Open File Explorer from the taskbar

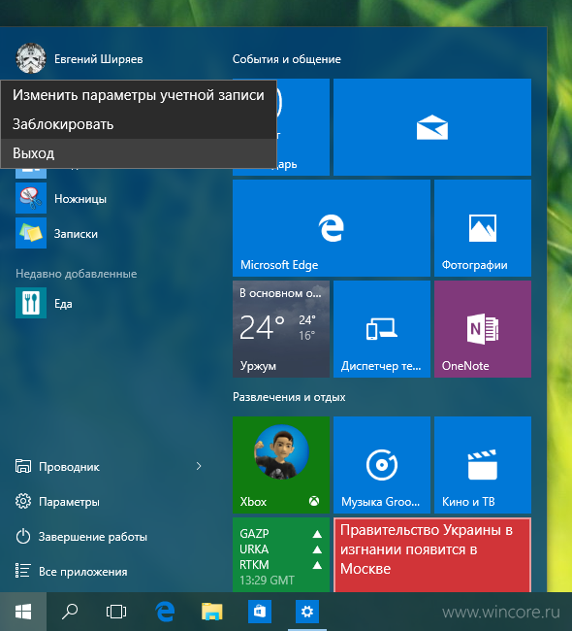click(212, 612)
